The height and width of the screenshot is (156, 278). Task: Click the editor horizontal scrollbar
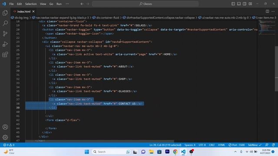99,141
